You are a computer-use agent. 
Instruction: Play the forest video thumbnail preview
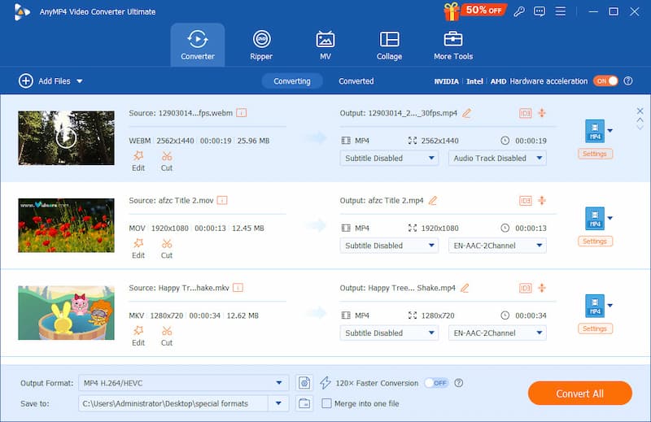[x=66, y=137]
